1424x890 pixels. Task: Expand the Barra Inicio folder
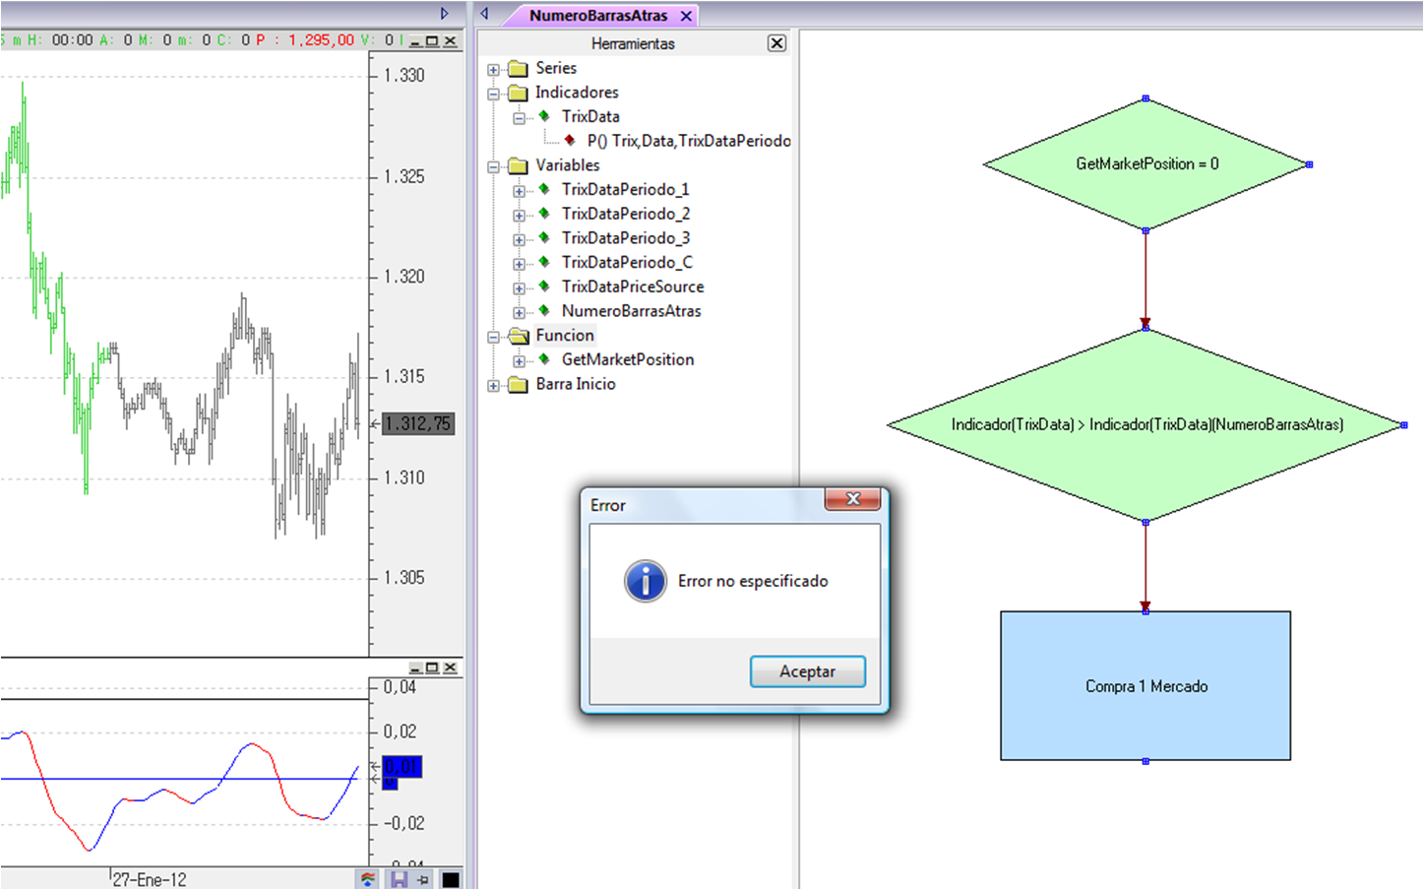pos(494,385)
